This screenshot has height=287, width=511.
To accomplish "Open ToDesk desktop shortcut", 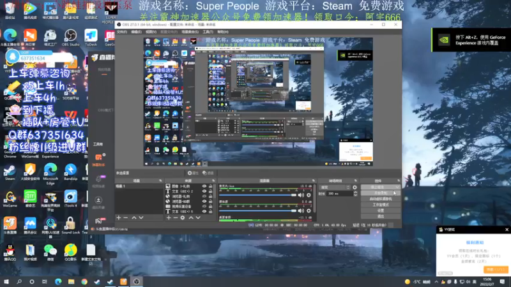I will tap(91, 38).
